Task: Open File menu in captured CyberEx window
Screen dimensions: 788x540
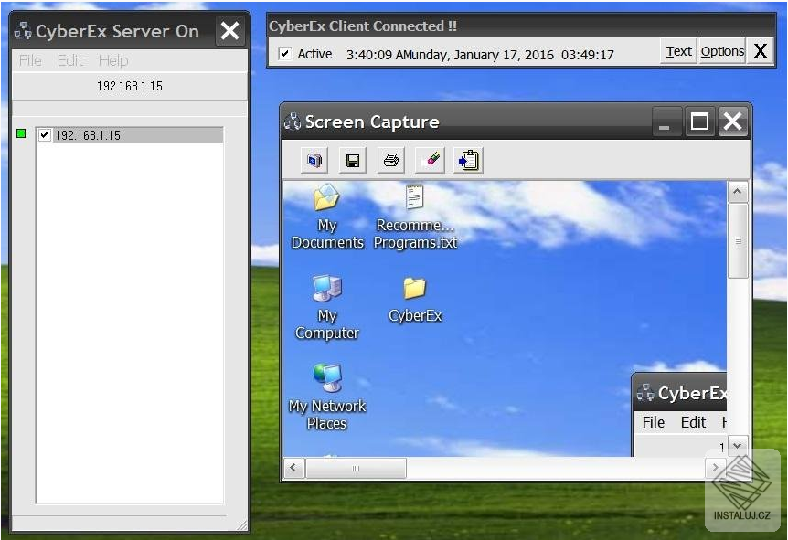Action: 654,422
